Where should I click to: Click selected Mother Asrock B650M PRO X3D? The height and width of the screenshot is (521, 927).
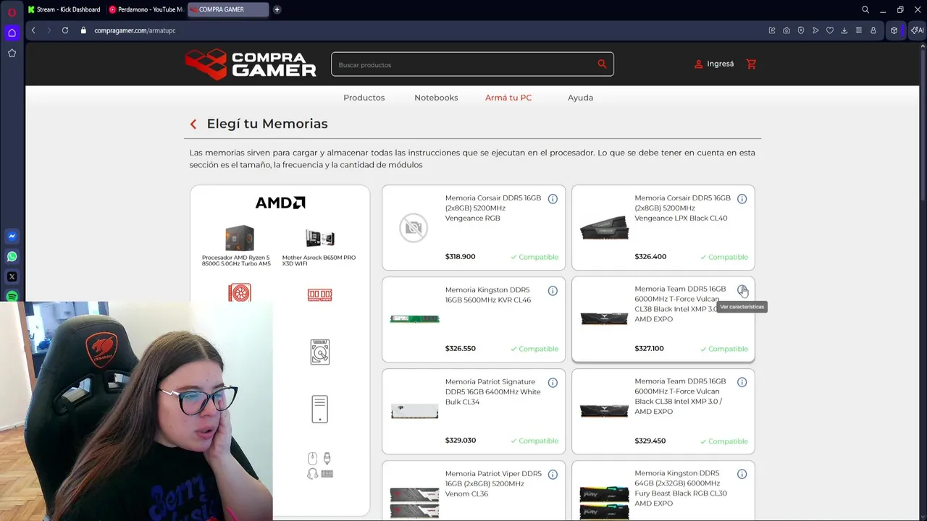point(319,247)
